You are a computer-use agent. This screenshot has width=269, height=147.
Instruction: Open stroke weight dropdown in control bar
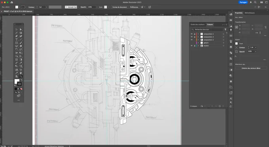click(46, 7)
